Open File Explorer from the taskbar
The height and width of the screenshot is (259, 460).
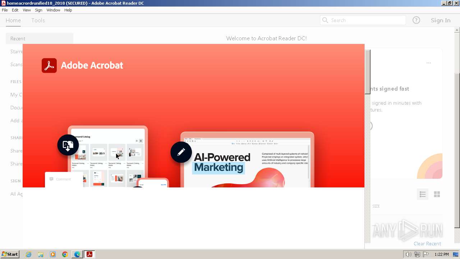tap(41, 254)
